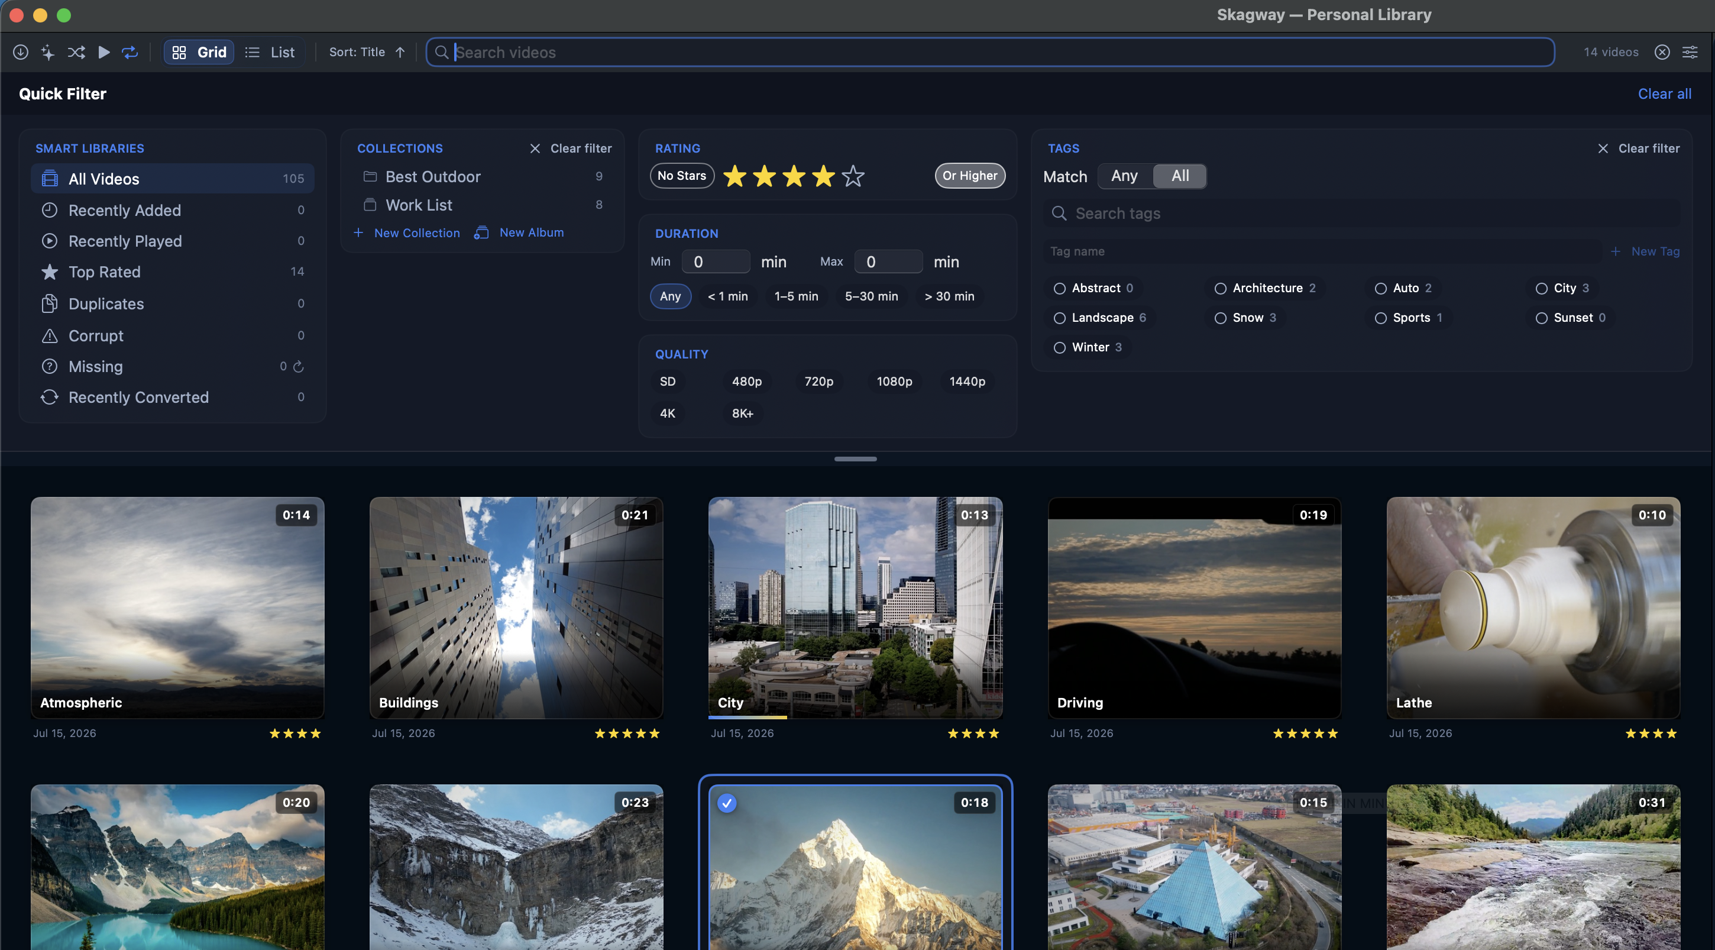Clear the Collections filter
This screenshot has height=950, width=1715.
coord(571,148)
